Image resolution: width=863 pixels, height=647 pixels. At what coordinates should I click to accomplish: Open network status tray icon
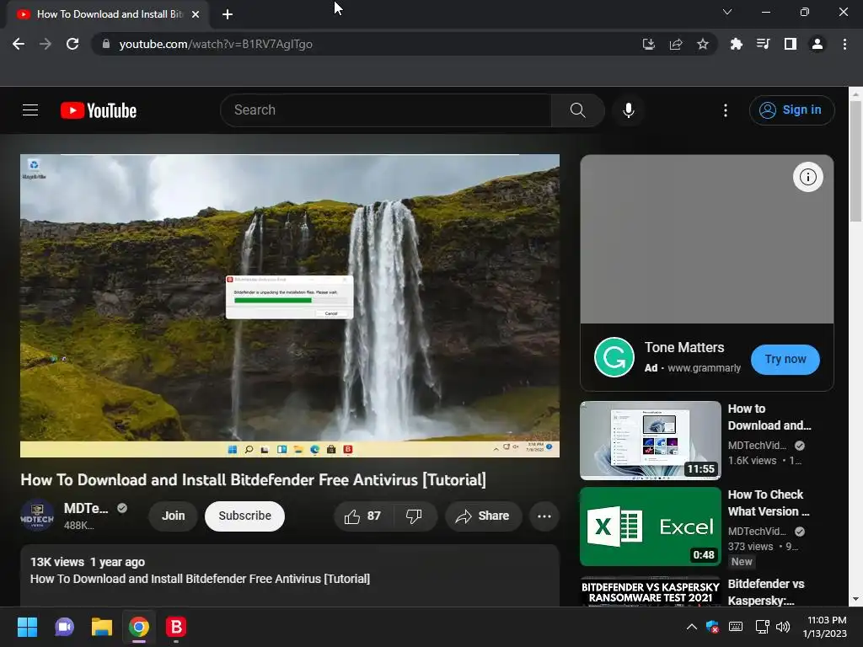click(762, 627)
